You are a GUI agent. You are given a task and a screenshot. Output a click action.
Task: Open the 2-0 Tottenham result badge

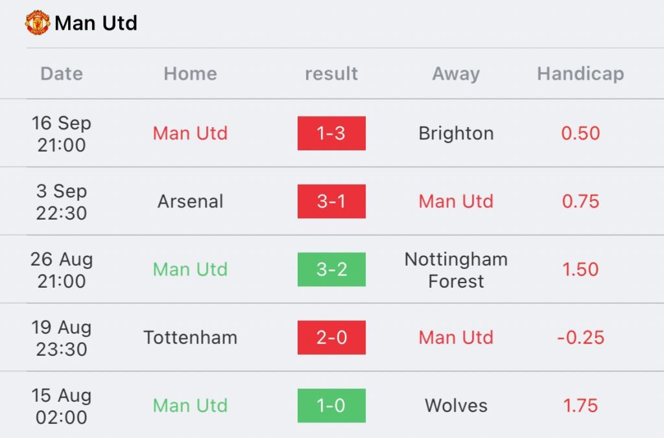(331, 338)
